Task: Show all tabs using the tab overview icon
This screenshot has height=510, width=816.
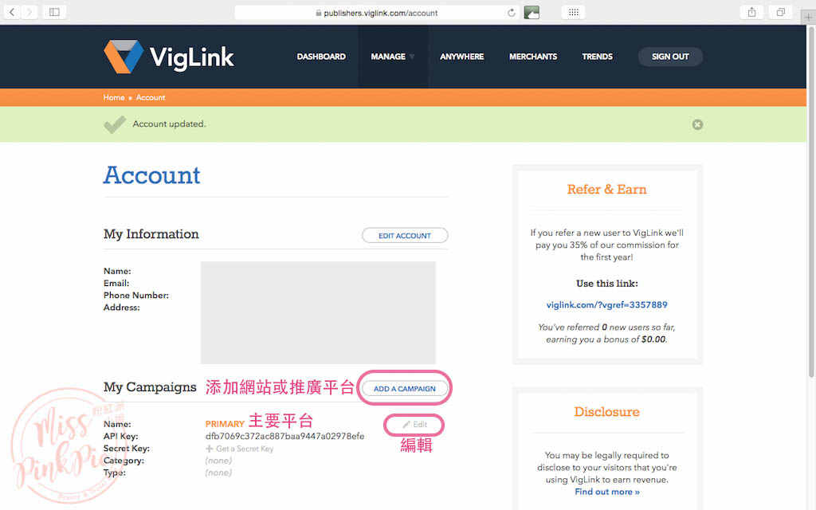Action: coord(780,12)
